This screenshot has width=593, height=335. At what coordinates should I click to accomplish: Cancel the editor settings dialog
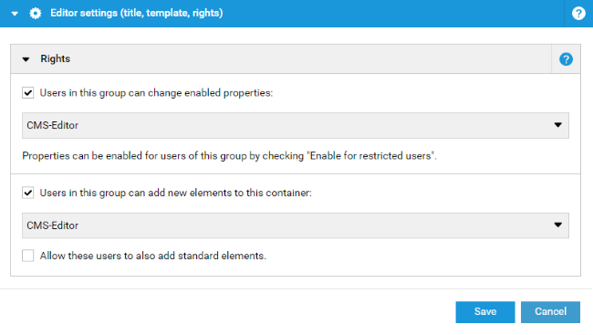550,312
